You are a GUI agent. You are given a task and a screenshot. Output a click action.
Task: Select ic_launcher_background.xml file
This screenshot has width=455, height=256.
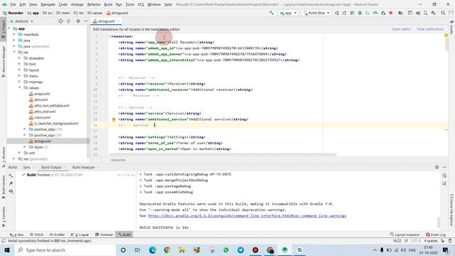[54, 123]
